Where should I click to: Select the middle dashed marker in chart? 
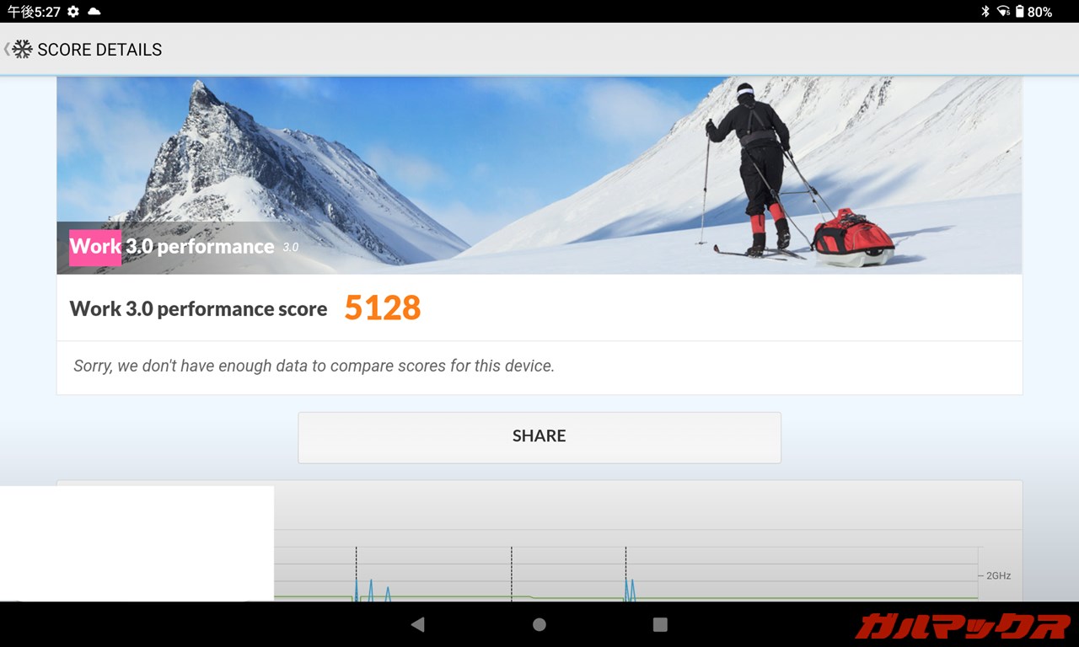pyautogui.click(x=511, y=573)
